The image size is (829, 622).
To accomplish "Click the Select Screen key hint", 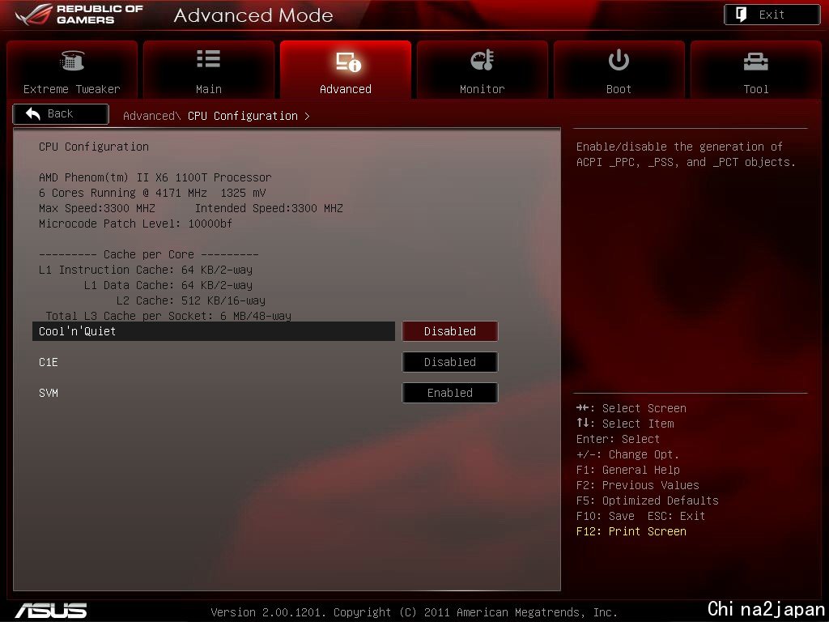I will (x=631, y=408).
